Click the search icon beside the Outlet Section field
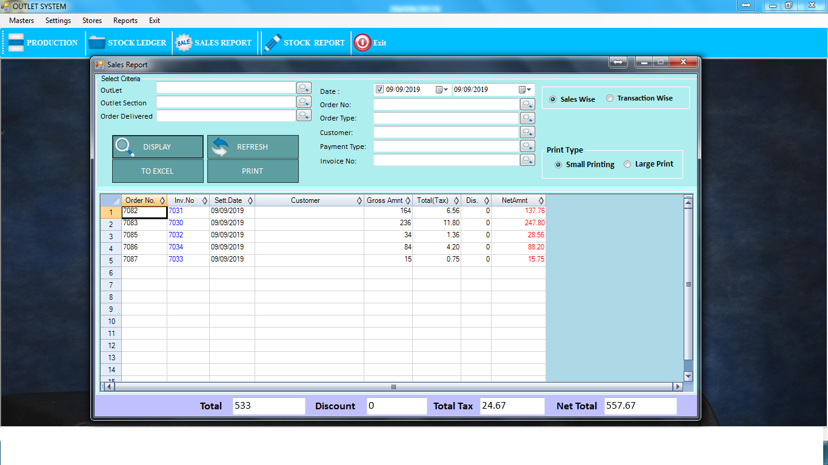This screenshot has width=828, height=465. click(x=304, y=101)
